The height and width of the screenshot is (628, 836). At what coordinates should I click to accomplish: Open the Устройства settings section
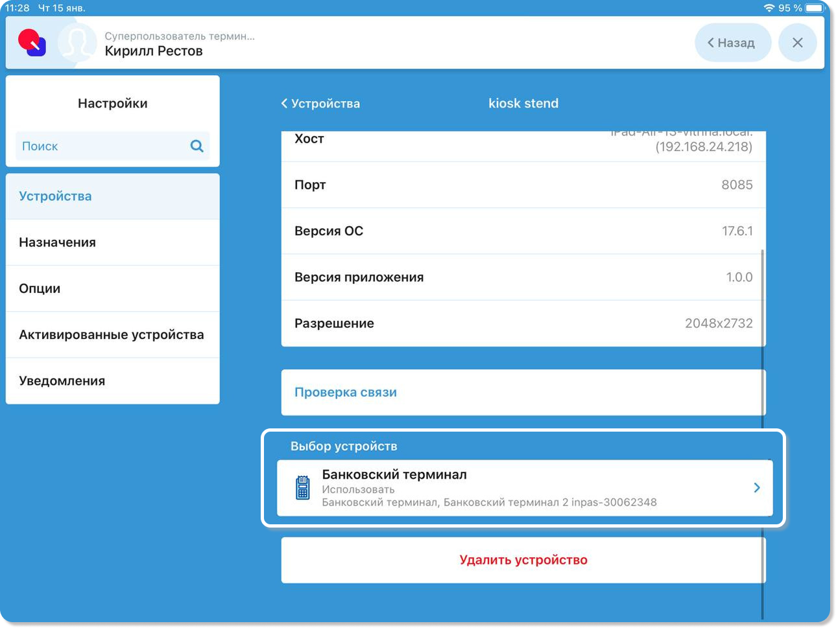coord(112,196)
